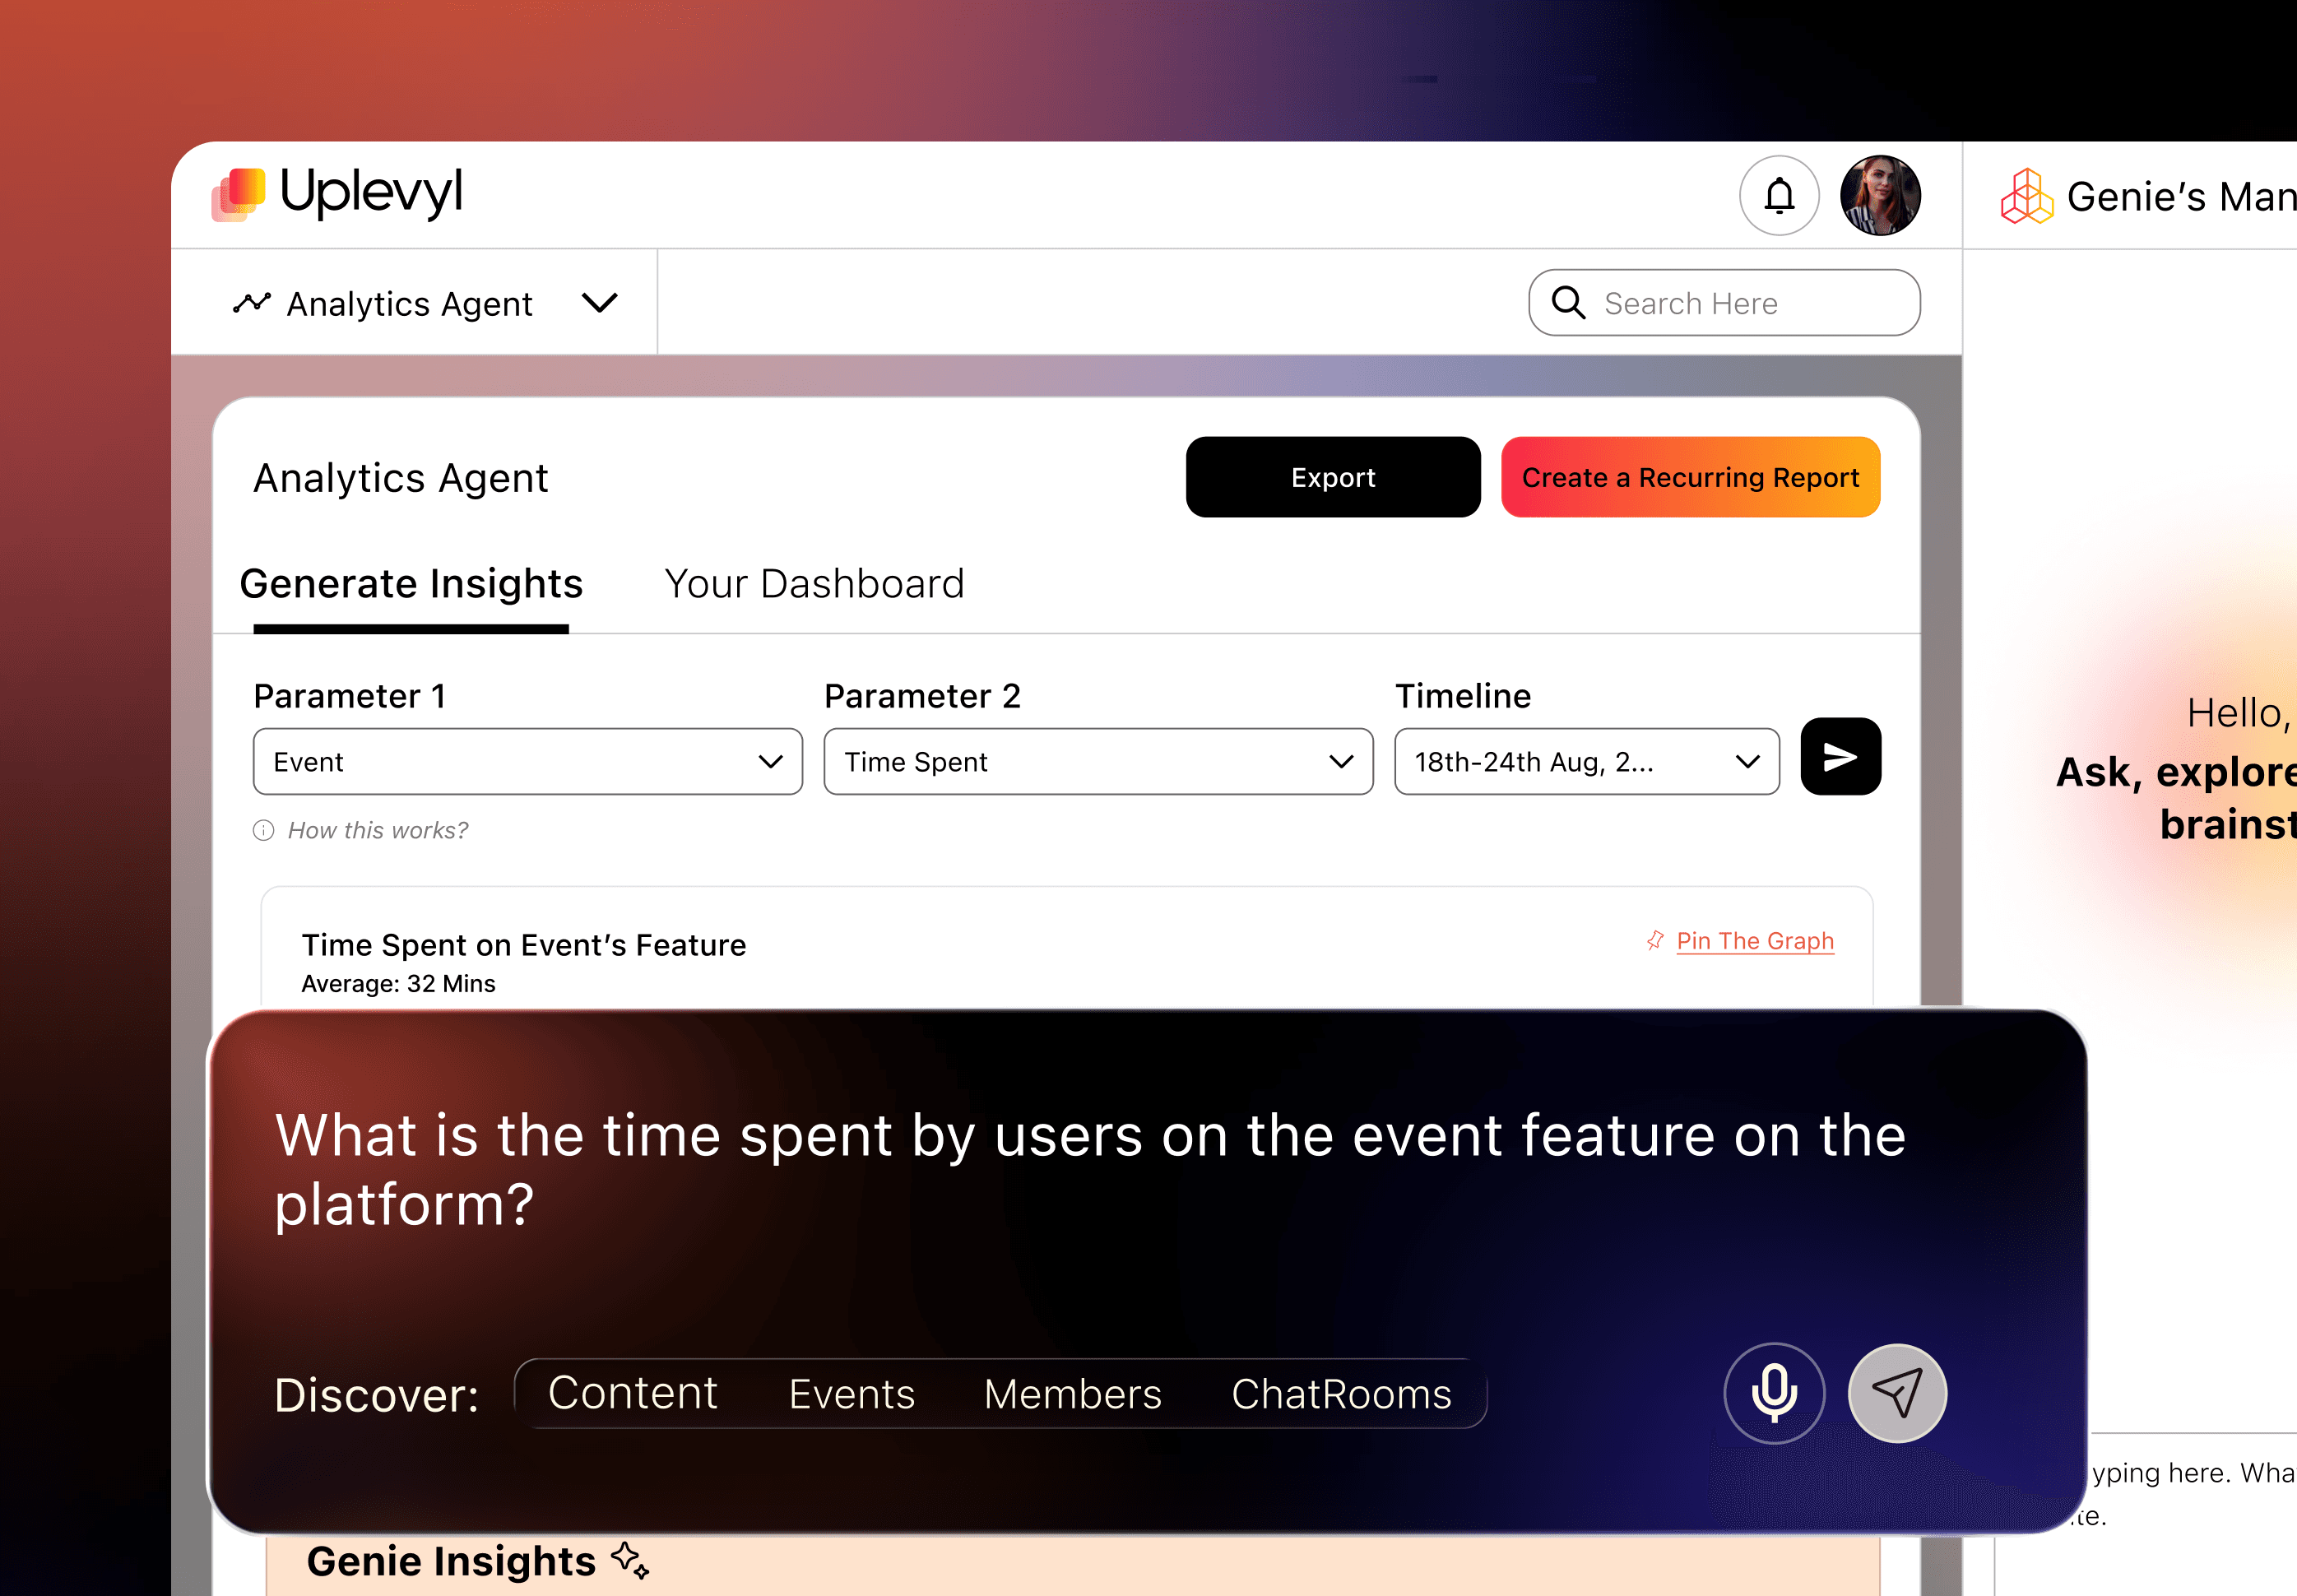This screenshot has width=2297, height=1596.
Task: Click the Search Here input field
Action: click(1740, 303)
